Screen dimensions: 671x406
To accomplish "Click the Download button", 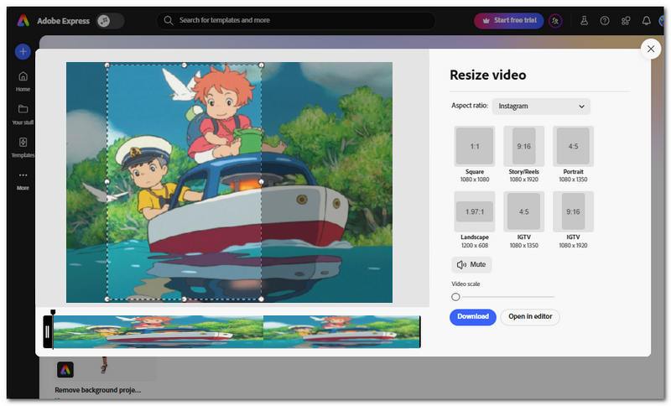I will 473,317.
